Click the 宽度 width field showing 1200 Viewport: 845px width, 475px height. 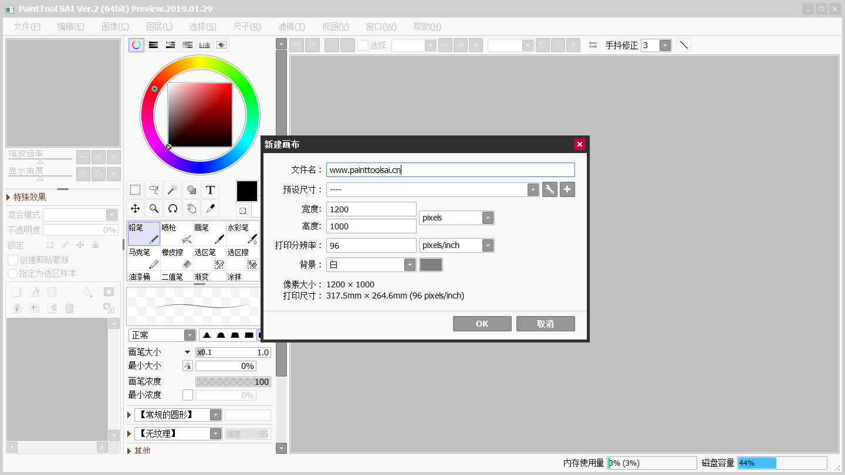point(371,209)
